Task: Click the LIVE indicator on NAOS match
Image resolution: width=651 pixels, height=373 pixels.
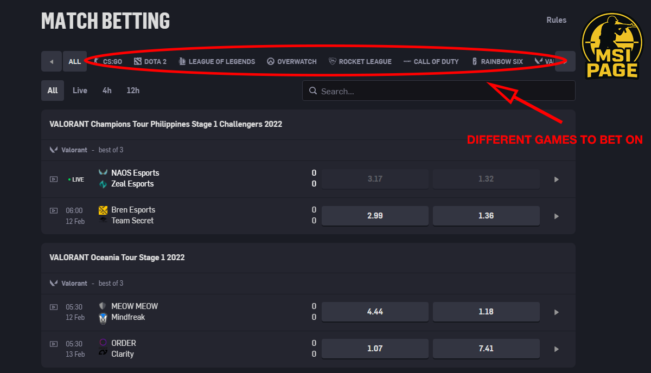Action: [76, 179]
